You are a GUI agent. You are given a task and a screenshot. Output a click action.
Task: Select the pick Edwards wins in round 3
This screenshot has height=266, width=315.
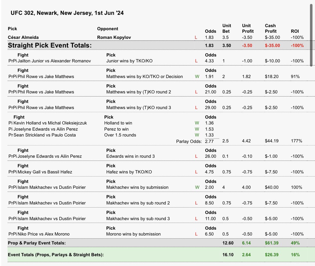(x=130, y=156)
